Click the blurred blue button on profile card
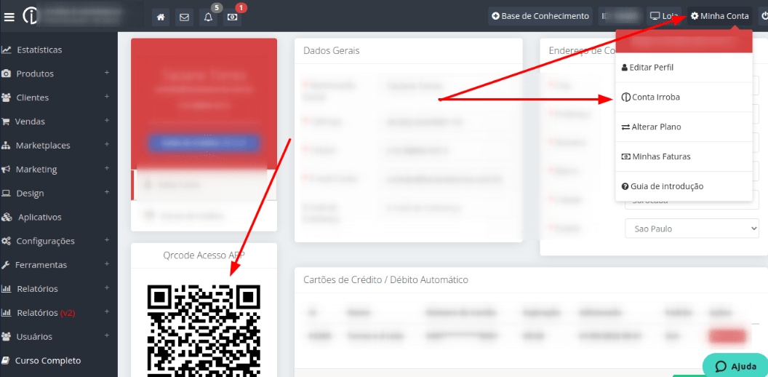Screen dimensions: 768x377 (x=204, y=142)
